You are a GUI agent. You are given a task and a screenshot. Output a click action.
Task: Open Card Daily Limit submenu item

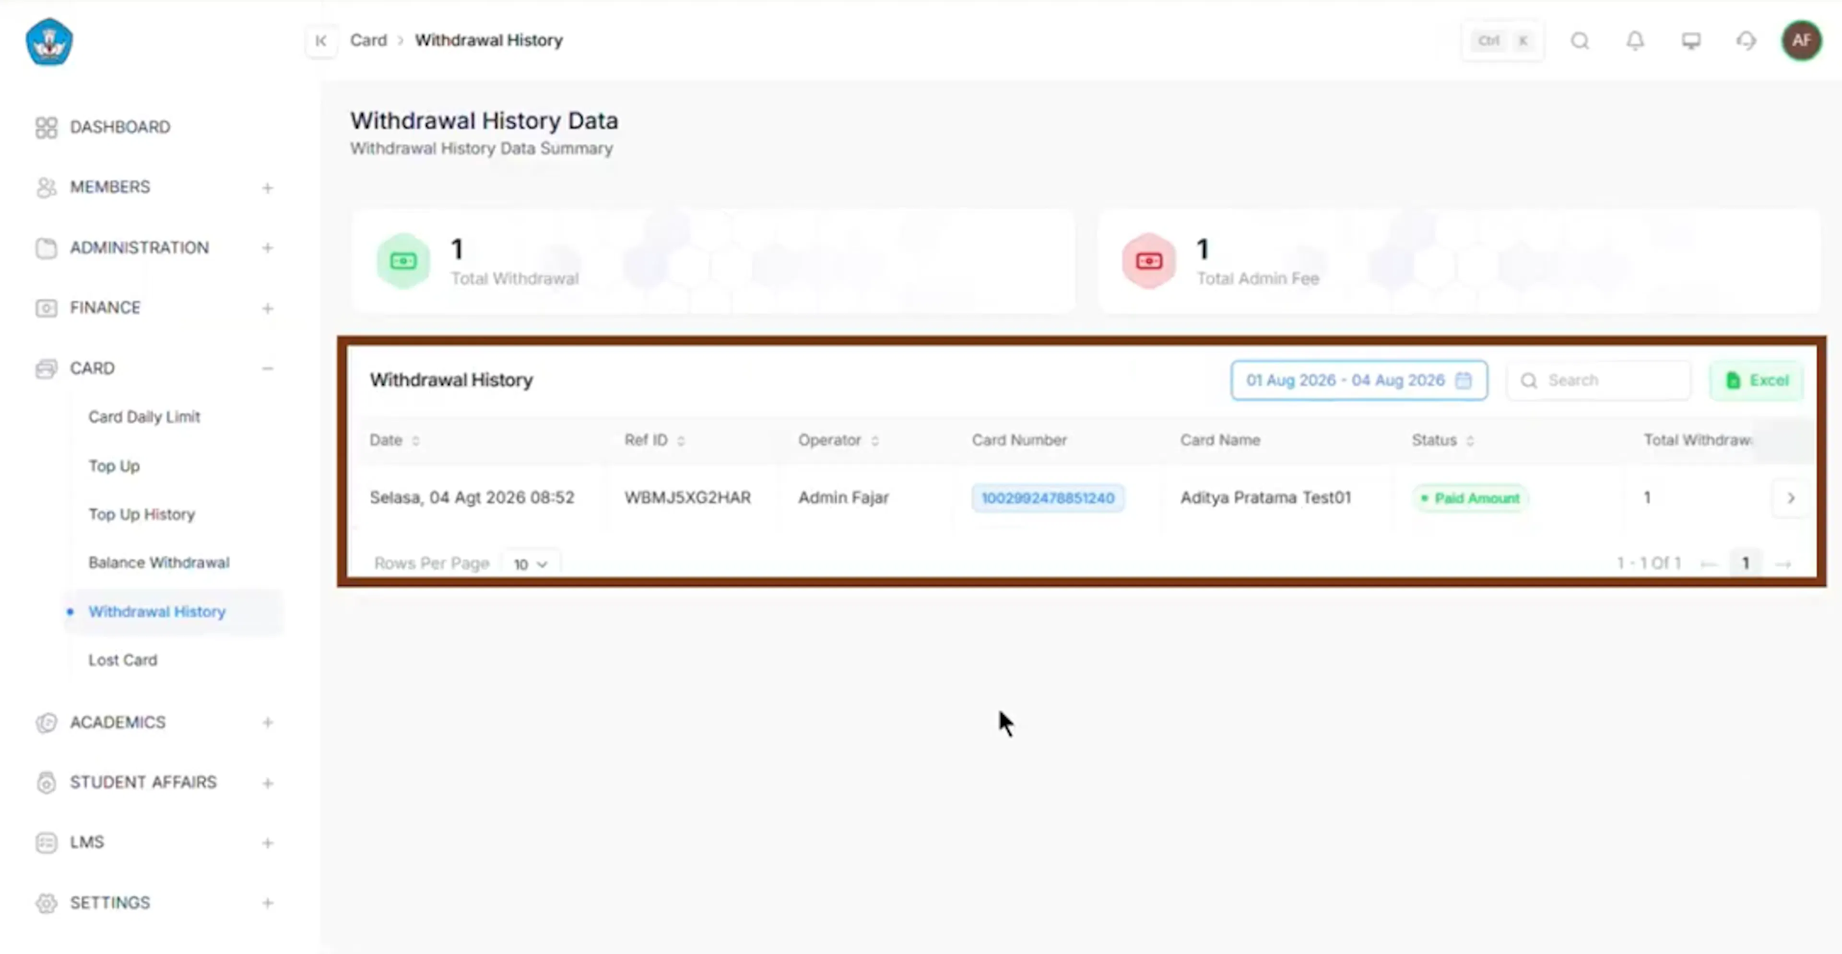(144, 417)
